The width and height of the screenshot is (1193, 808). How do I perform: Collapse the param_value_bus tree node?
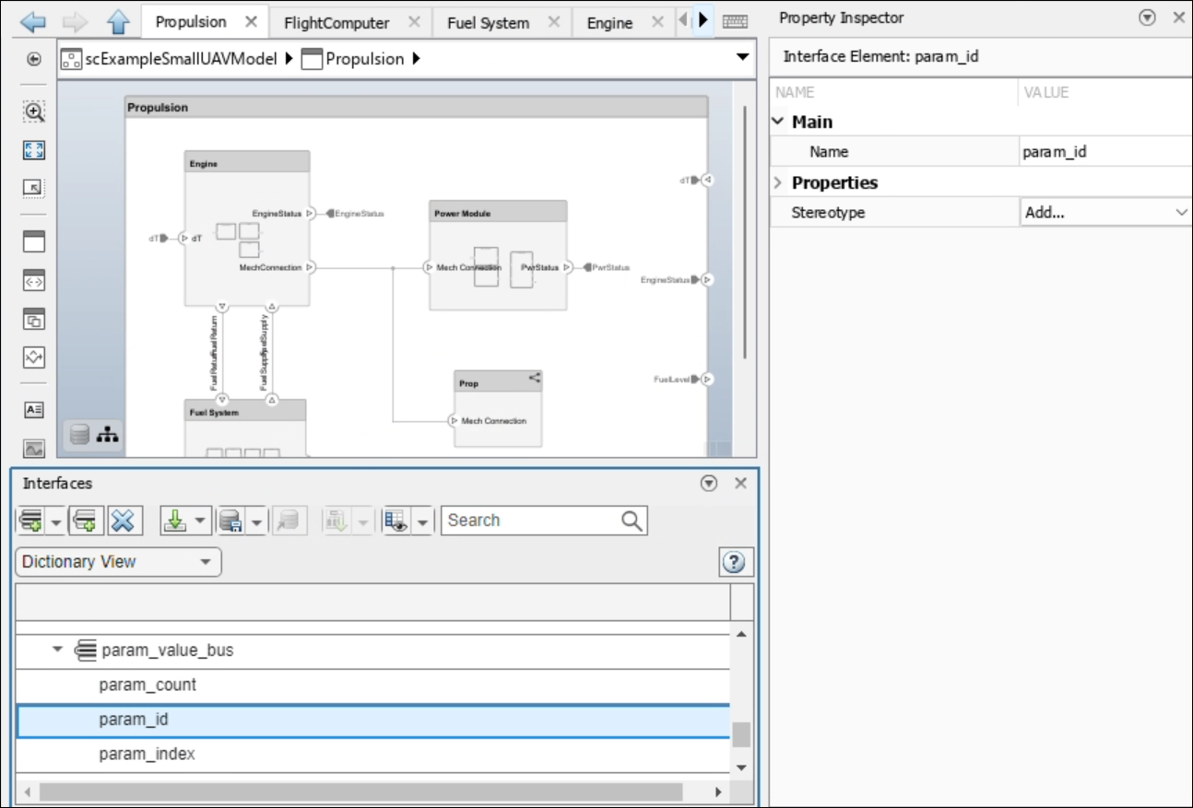pyautogui.click(x=57, y=650)
